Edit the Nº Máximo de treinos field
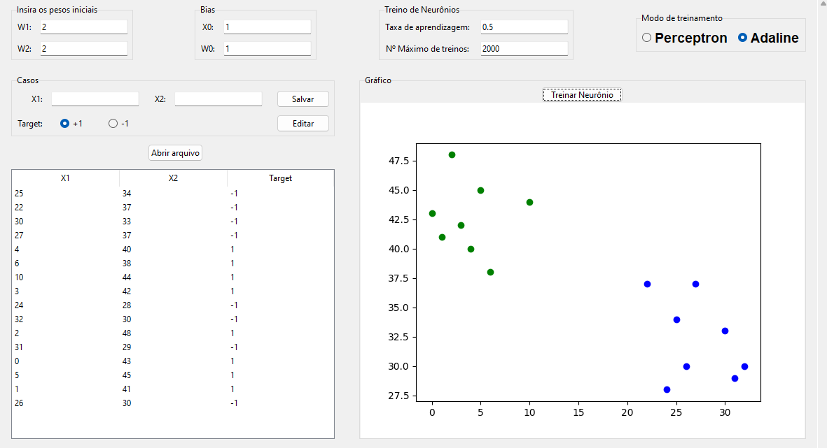Screen dimensions: 827x448 [x=524, y=49]
